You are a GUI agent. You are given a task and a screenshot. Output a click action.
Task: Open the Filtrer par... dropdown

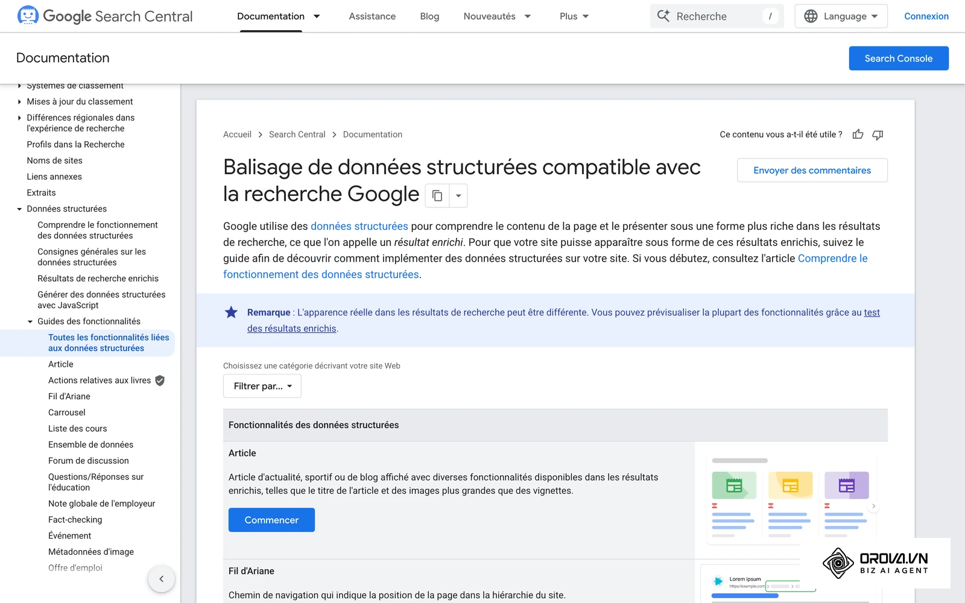click(x=262, y=386)
